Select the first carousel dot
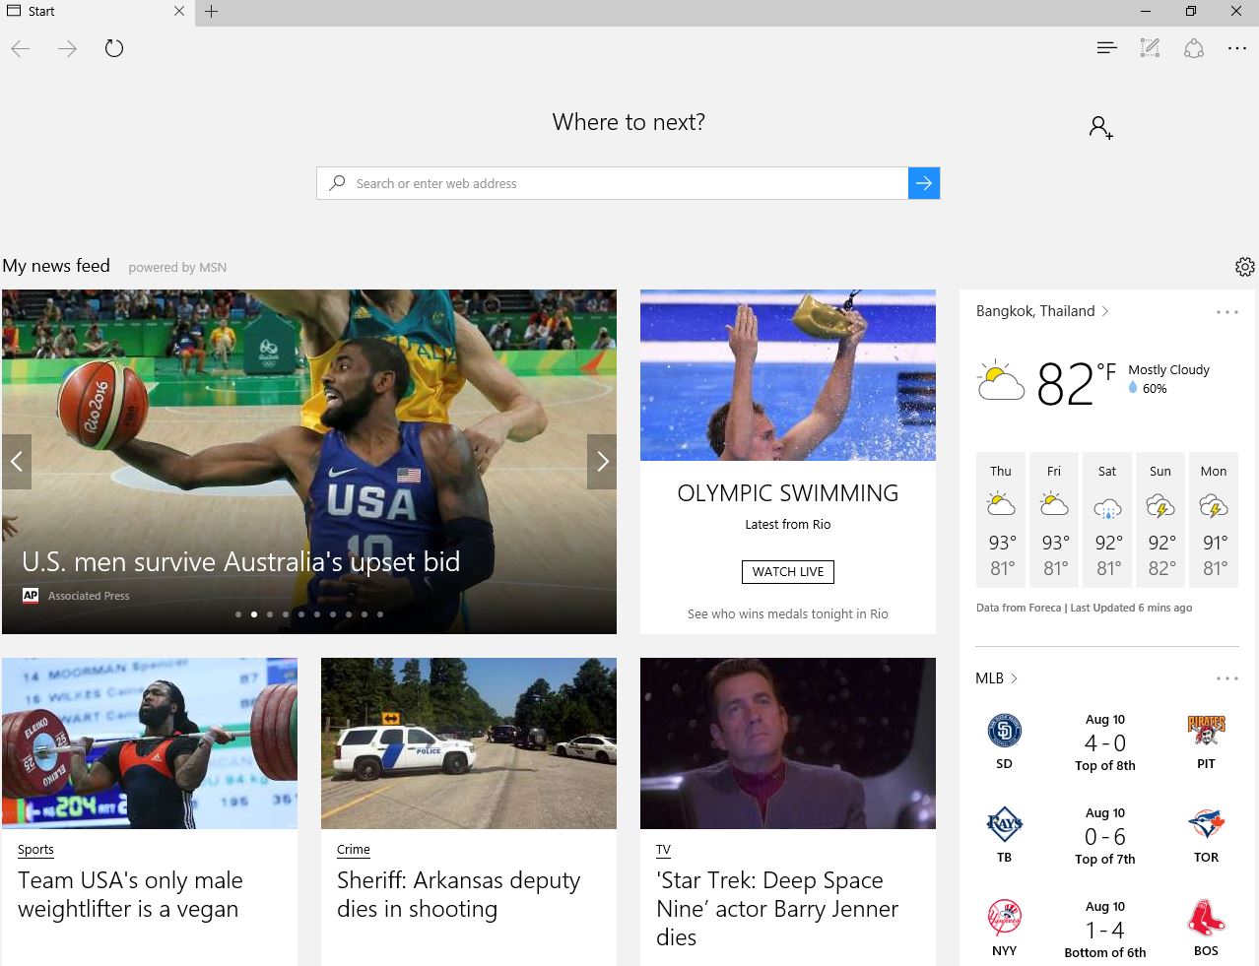The width and height of the screenshot is (1259, 966). [238, 614]
